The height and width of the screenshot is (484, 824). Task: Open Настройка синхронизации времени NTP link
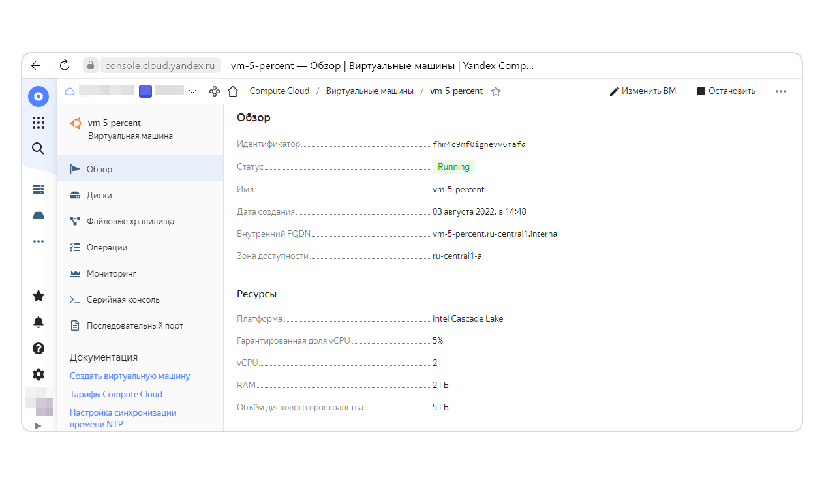click(123, 418)
